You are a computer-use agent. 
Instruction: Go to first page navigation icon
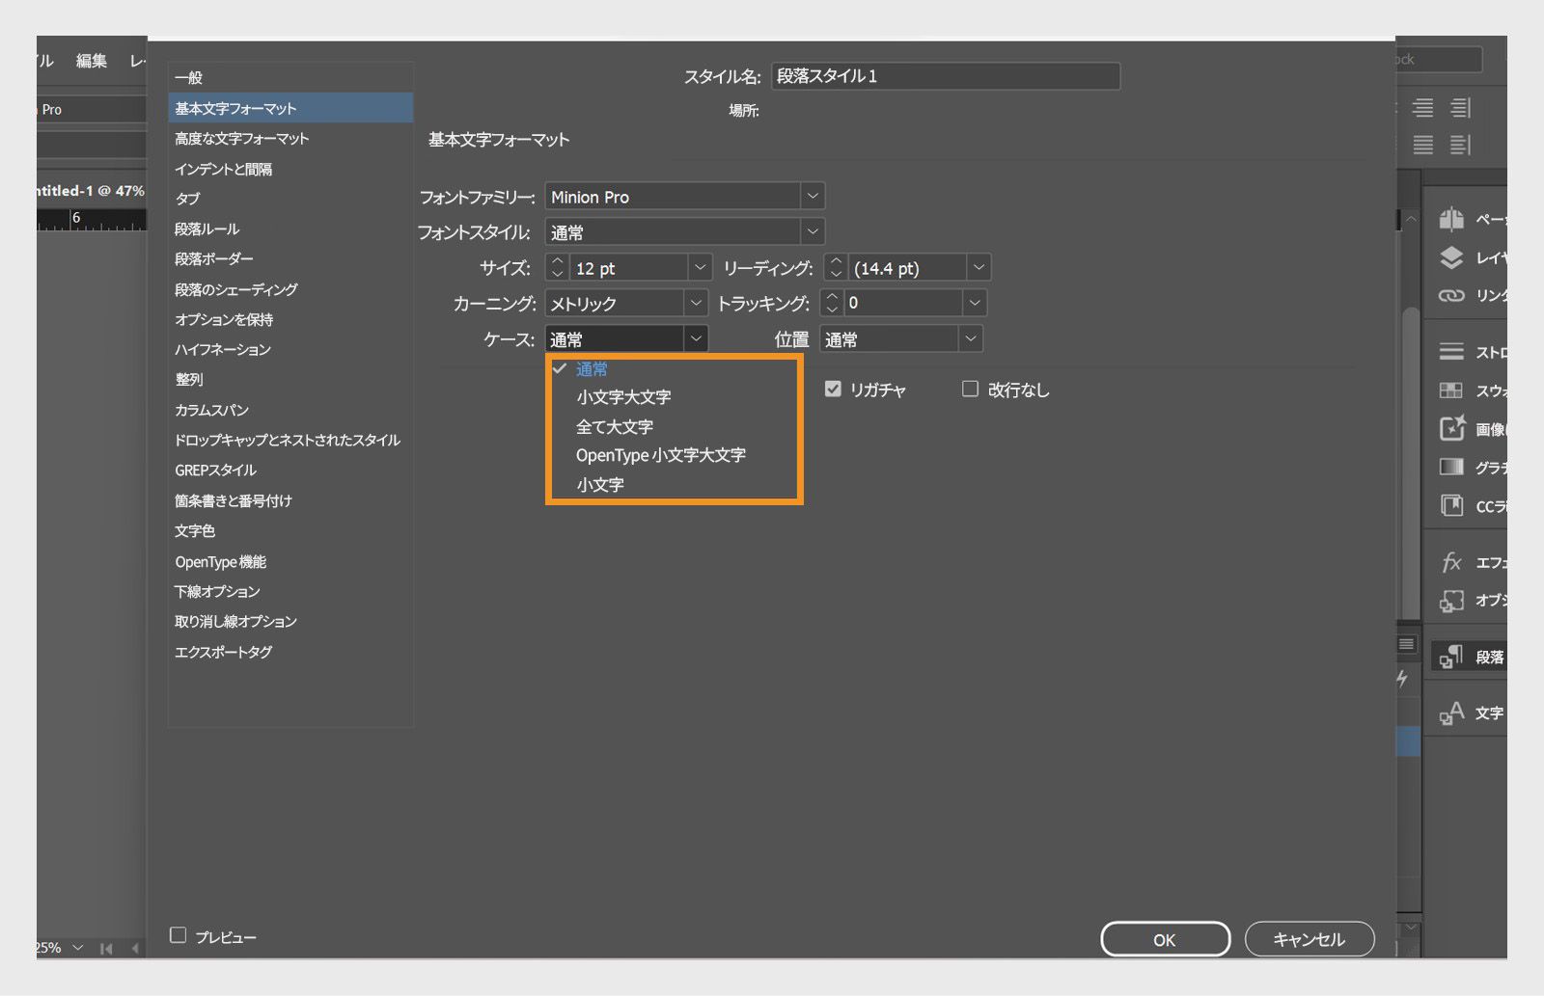(x=106, y=949)
